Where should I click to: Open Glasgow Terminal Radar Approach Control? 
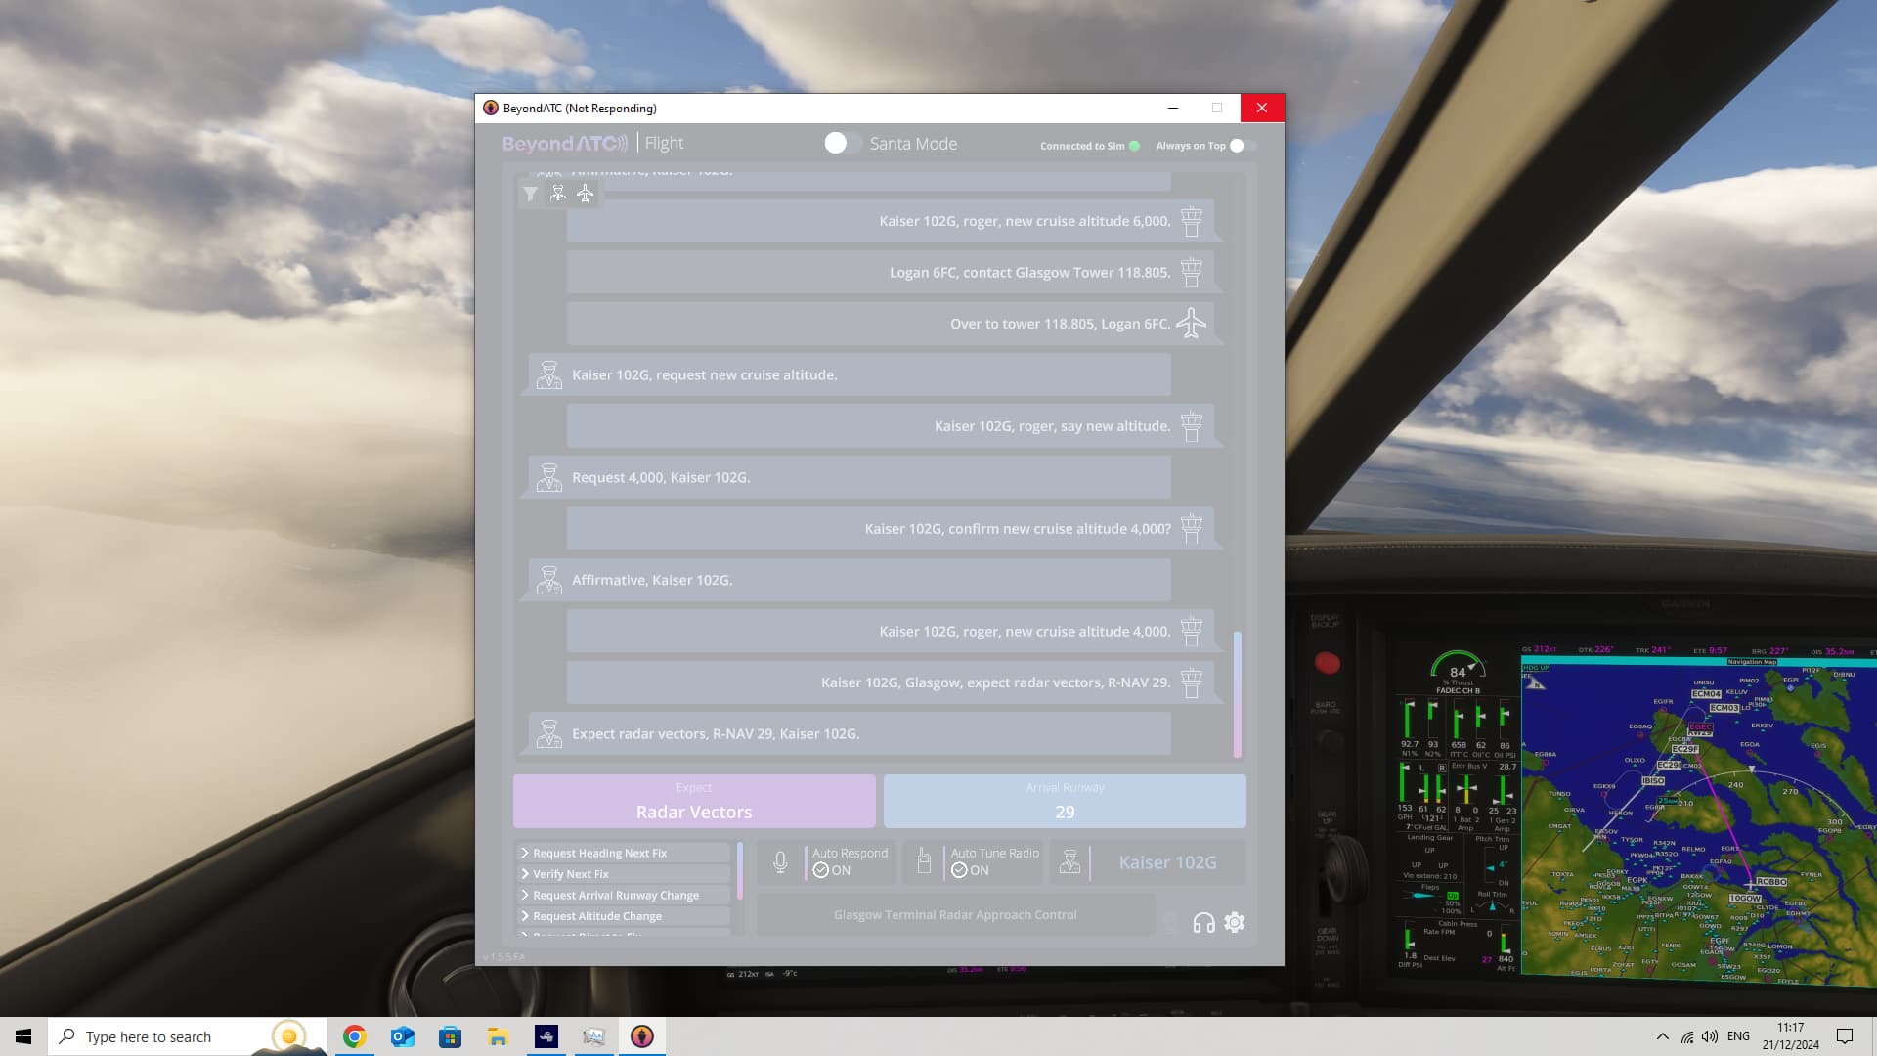[954, 914]
